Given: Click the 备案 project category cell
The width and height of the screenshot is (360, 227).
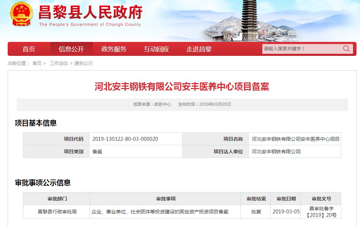Looking at the screenshot, I should [97, 151].
